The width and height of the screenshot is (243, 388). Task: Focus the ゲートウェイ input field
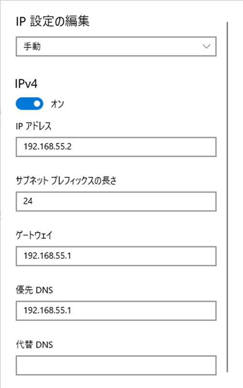click(116, 256)
